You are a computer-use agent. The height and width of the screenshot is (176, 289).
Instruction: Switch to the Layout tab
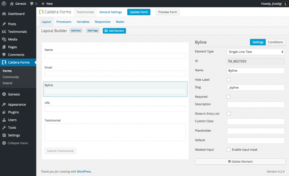click(46, 22)
